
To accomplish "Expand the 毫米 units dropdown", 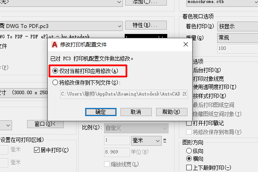I will click(146, 141).
